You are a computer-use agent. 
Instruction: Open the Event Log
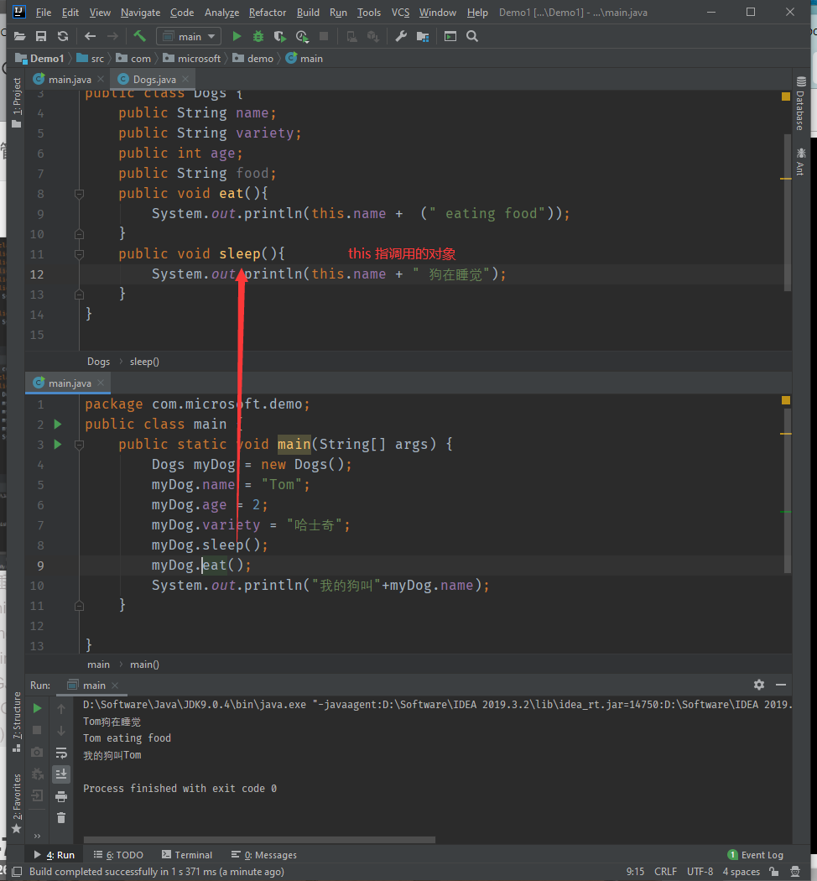tap(755, 855)
